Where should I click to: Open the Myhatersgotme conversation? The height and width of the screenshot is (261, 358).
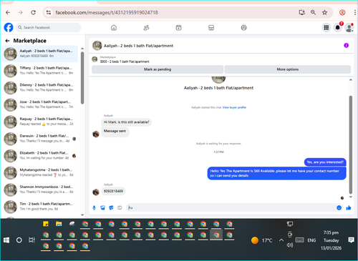point(40,172)
